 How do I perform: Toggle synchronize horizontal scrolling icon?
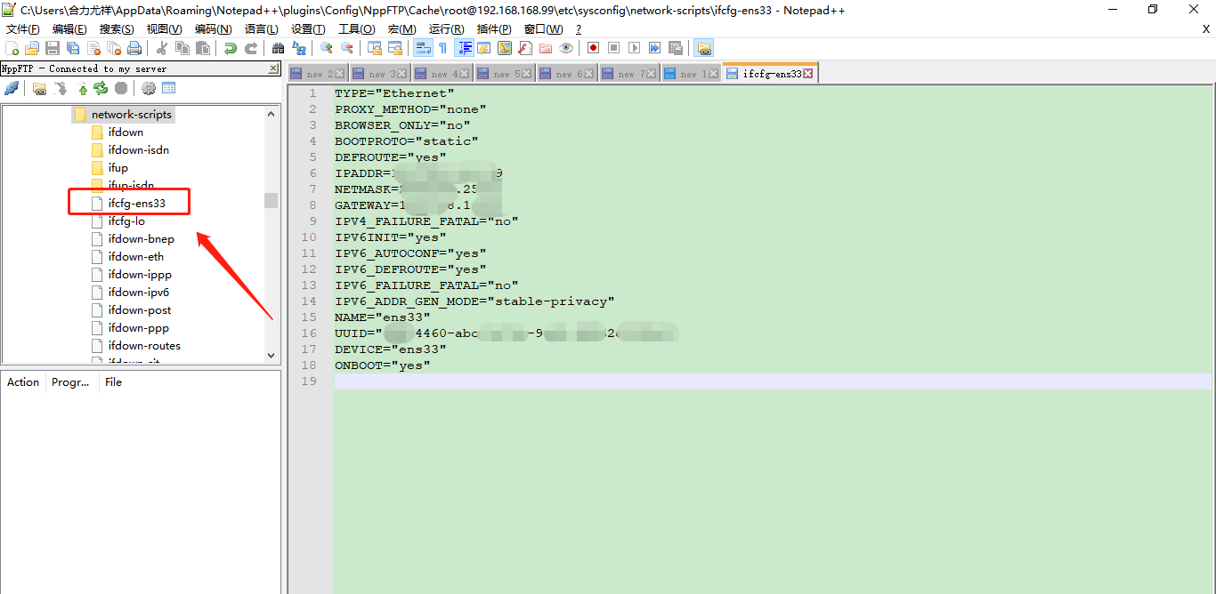394,48
